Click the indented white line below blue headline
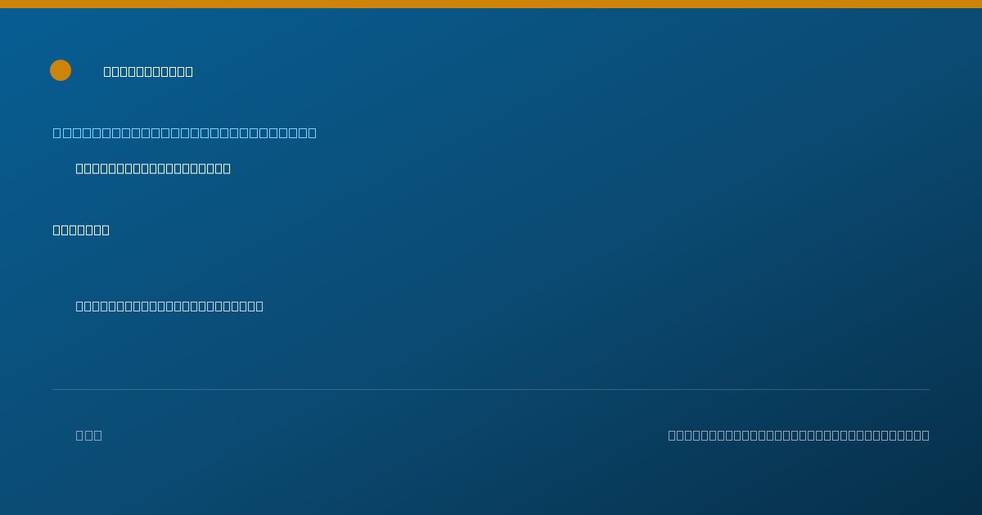The width and height of the screenshot is (982, 515). point(153,168)
